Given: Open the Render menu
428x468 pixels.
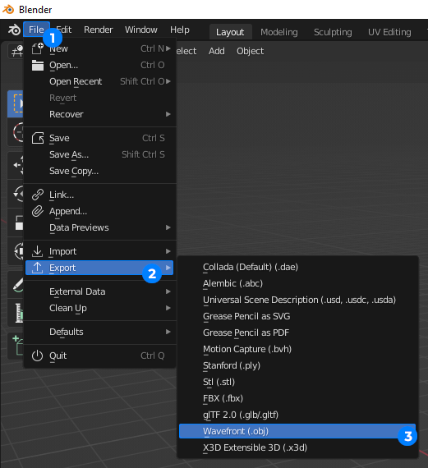Looking at the screenshot, I should [99, 30].
